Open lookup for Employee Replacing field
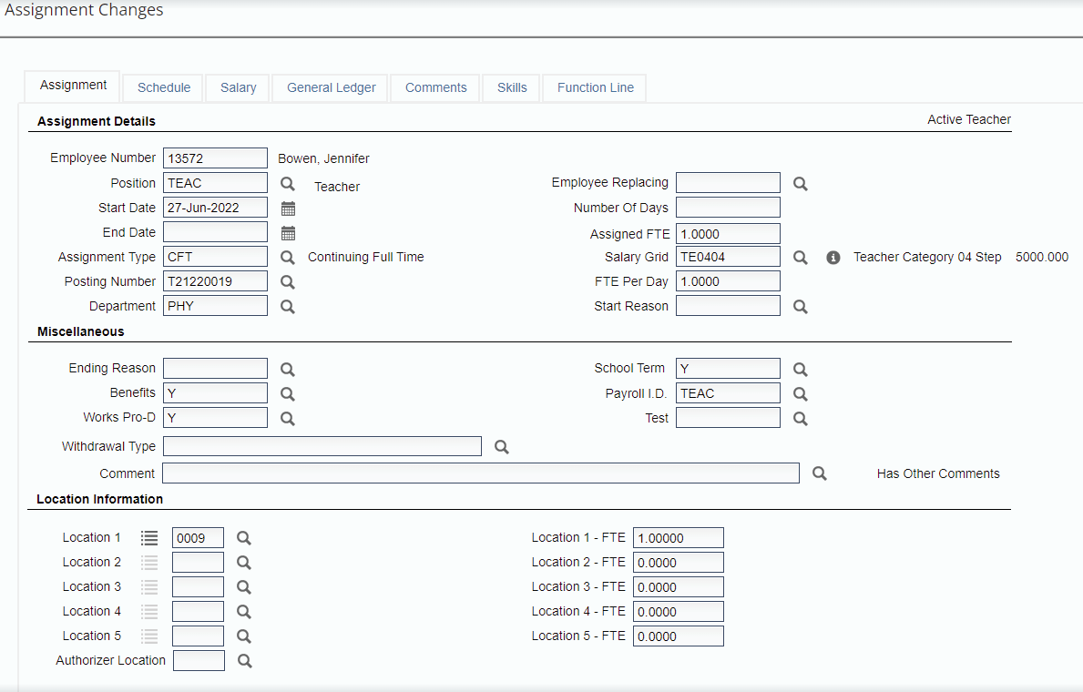1083x692 pixels. point(800,184)
